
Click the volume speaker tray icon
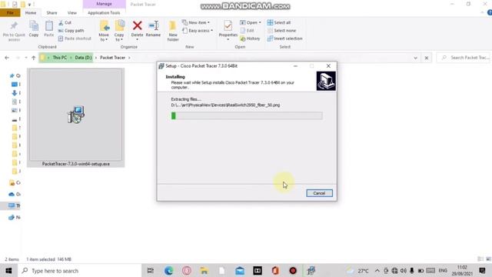(404, 271)
